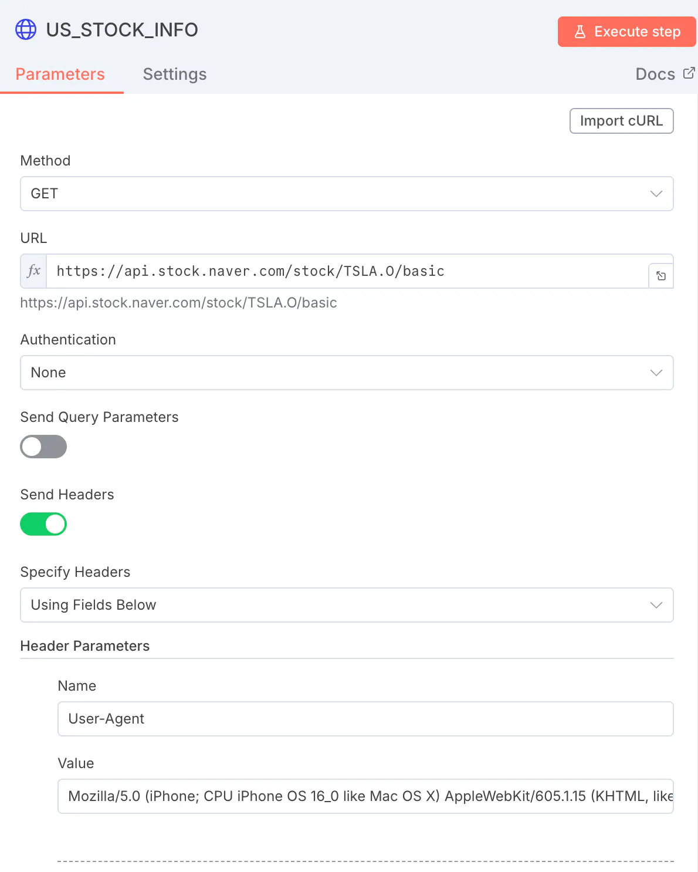Image resolution: width=698 pixels, height=872 pixels.
Task: Expand the Authentication dropdown set to None
Action: [347, 373]
